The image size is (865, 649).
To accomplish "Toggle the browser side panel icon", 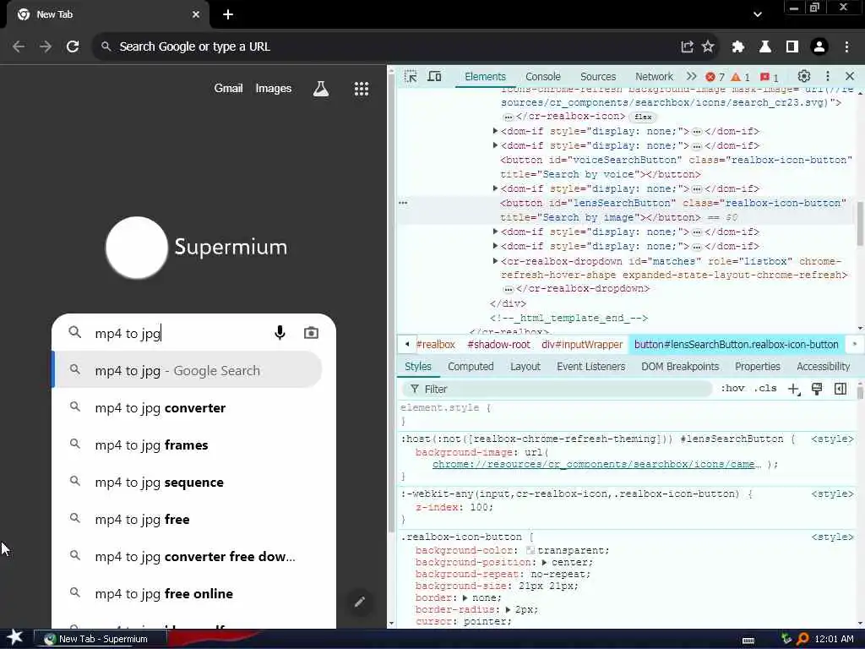I will pyautogui.click(x=792, y=47).
